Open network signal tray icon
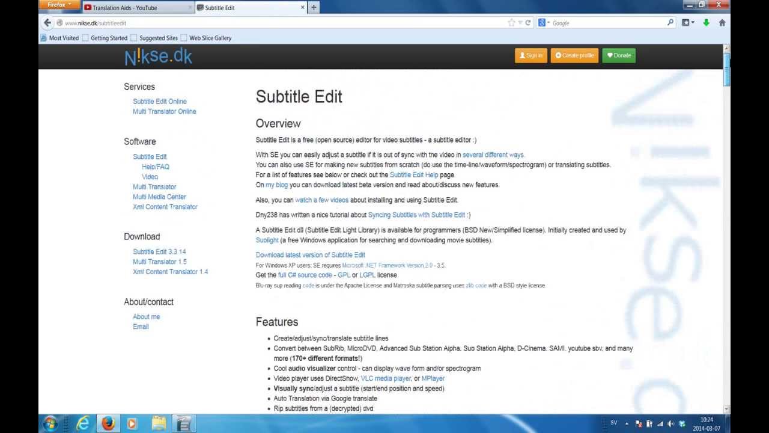The width and height of the screenshot is (769, 433). click(660, 424)
